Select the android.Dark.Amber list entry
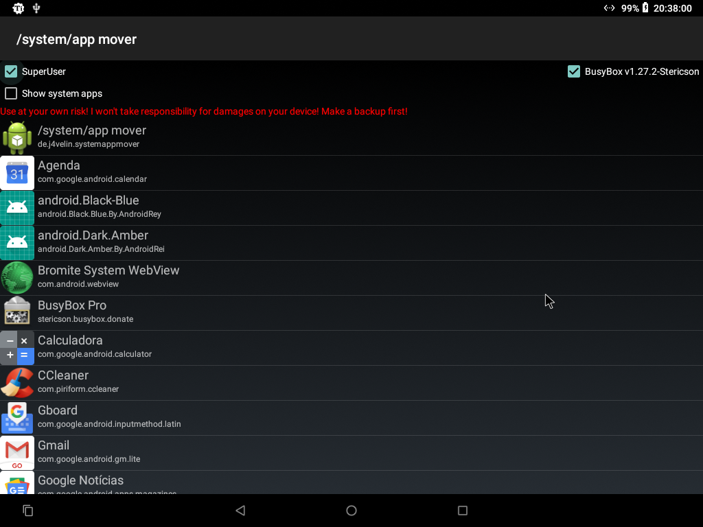 (351, 243)
